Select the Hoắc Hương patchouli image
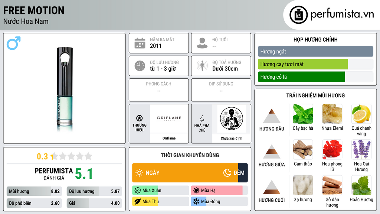Image resolution: width=380 pixels, height=214 pixels. (361, 185)
